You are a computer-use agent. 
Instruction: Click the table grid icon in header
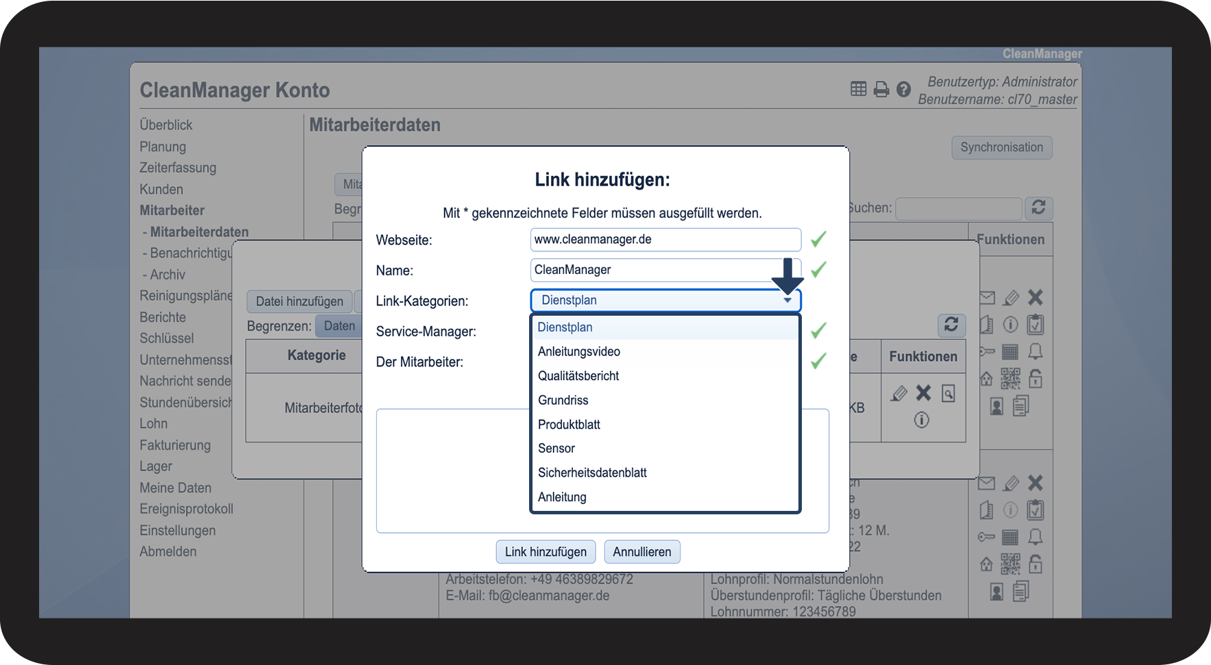(858, 89)
